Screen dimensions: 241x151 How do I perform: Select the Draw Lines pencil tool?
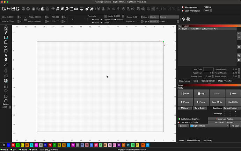(6, 33)
